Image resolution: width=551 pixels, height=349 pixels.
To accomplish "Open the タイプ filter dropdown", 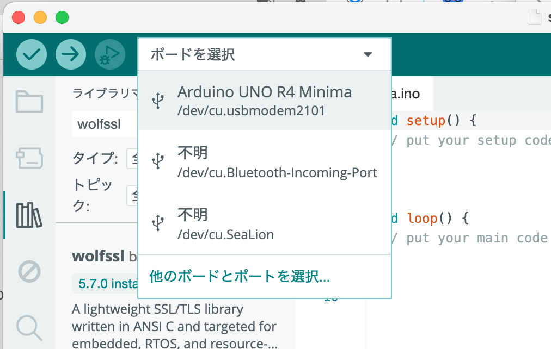I will coord(132,159).
